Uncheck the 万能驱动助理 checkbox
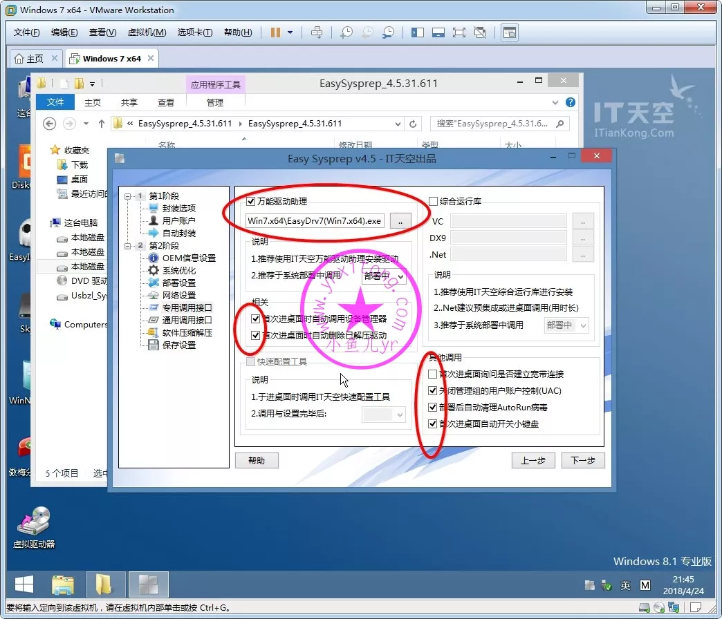This screenshot has height=619, width=722. pyautogui.click(x=251, y=202)
